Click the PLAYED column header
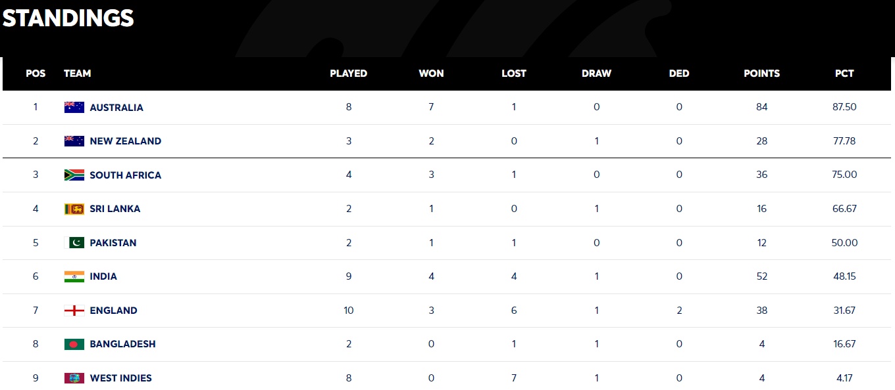This screenshot has height=390, width=895. 348,74
